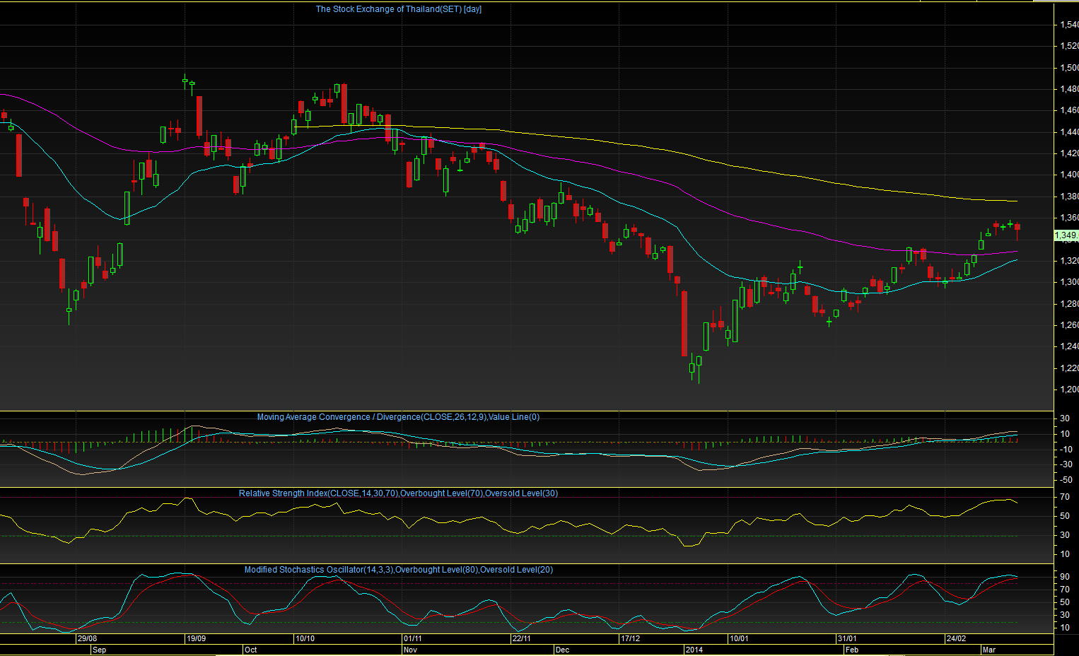Pick the 01/11 date label
This screenshot has width=1079, height=656.
(x=413, y=638)
